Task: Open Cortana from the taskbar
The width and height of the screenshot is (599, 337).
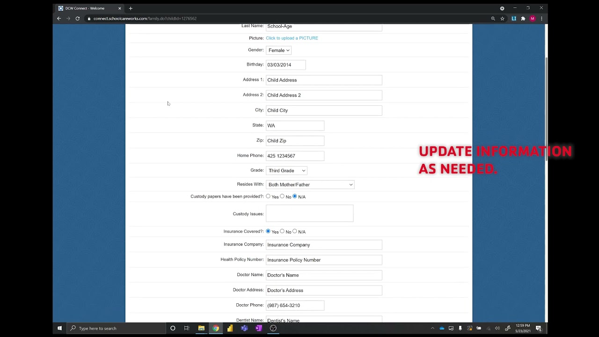Action: click(173, 329)
